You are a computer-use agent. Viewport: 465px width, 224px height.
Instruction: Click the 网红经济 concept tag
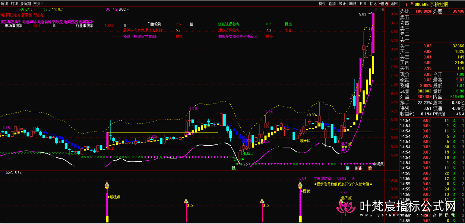(x=14, y=15)
